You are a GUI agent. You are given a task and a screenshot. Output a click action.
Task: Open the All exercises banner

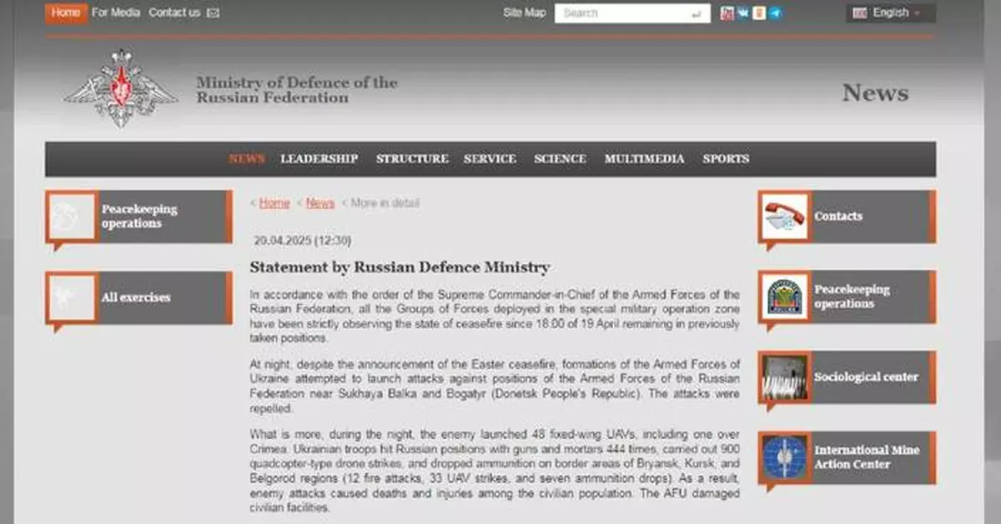pos(138,297)
